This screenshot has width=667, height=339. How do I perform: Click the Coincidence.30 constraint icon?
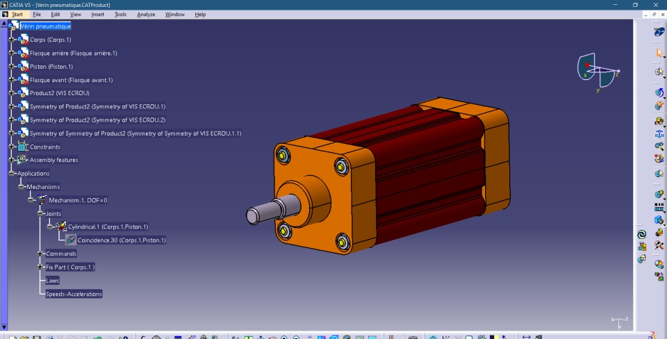71,240
